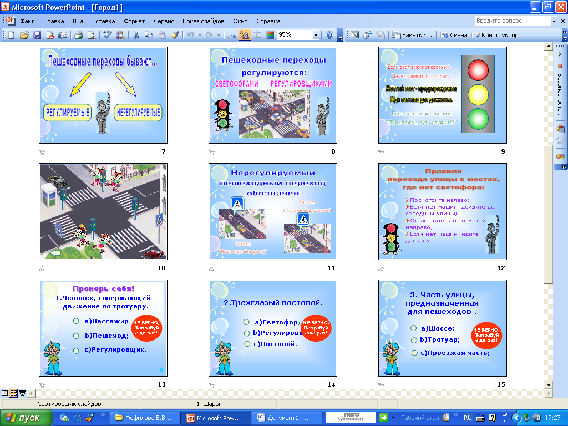Screen dimensions: 568x426
Task: Select slide 9 traffic light thumbnail
Action: 442,95
